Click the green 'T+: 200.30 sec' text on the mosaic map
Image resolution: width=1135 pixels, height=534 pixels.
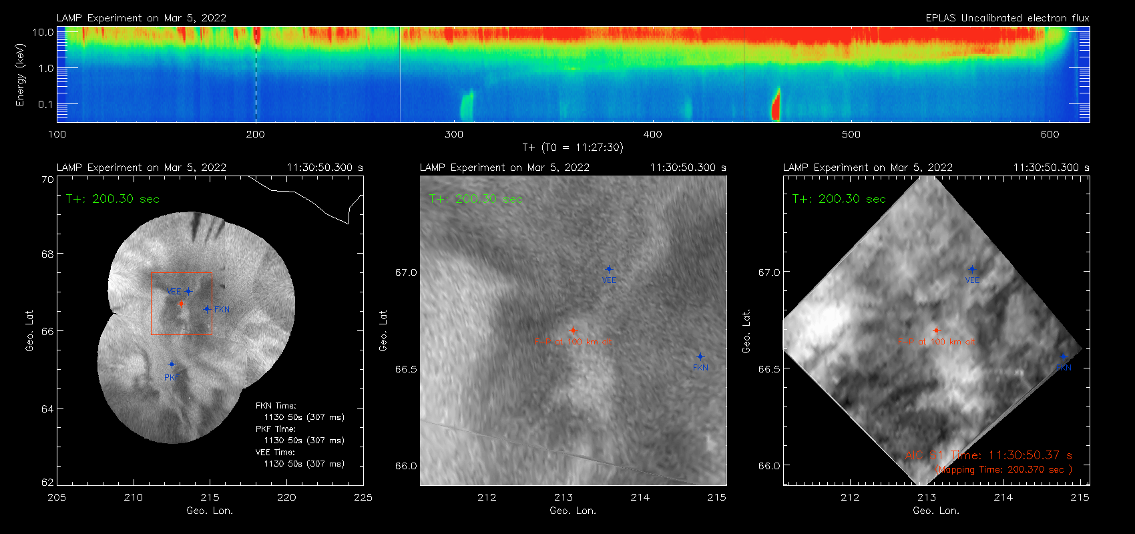tap(113, 199)
